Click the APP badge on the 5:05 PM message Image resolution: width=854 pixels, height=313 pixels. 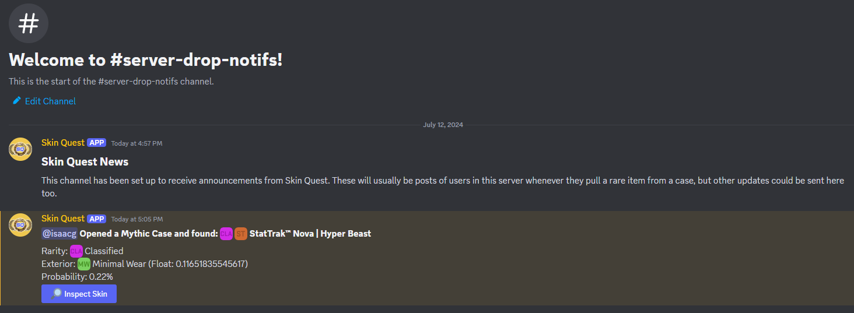click(x=96, y=219)
